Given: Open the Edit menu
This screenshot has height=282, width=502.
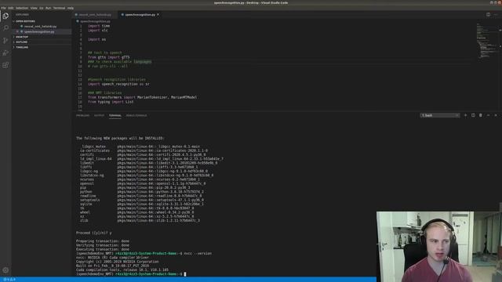Looking at the screenshot, I should [x=10, y=8].
